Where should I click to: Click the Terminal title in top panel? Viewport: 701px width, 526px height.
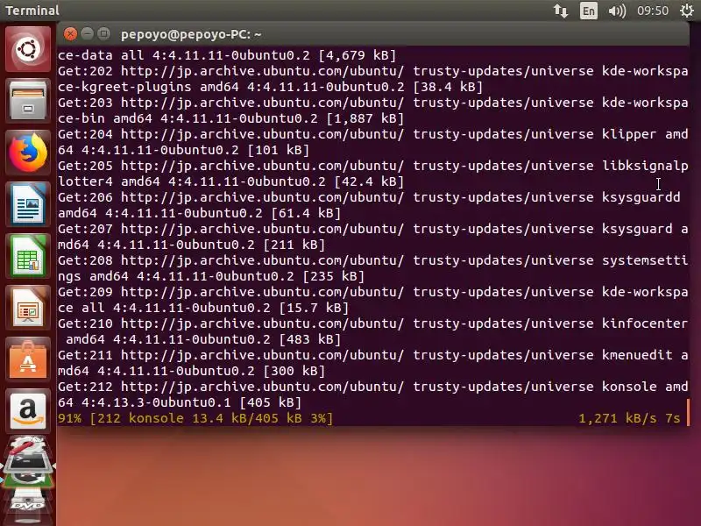(x=32, y=11)
